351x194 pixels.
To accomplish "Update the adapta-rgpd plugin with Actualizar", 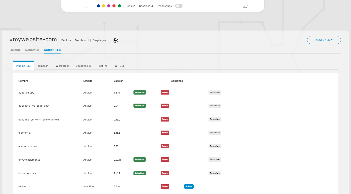I will [140, 92].
